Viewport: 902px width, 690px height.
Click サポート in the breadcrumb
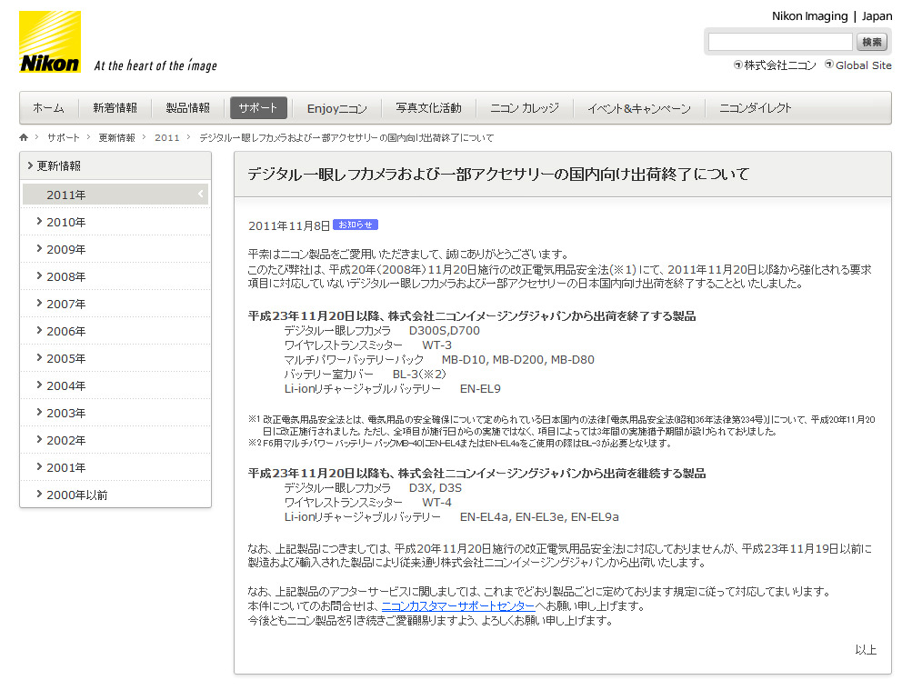pyautogui.click(x=64, y=138)
